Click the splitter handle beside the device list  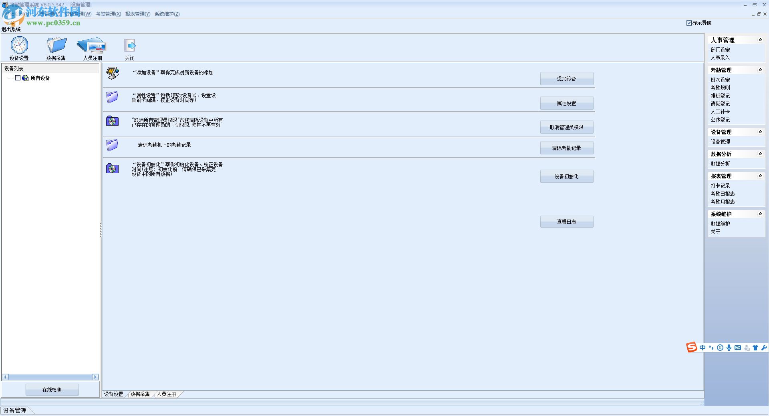pyautogui.click(x=101, y=230)
